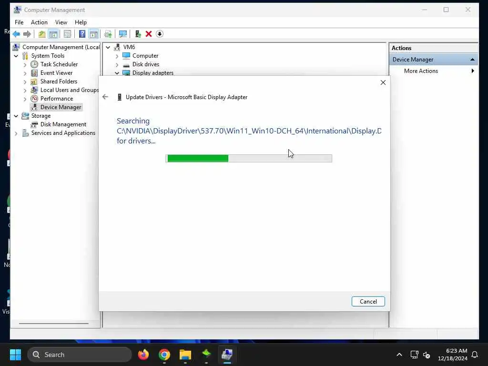
Task: Open the Properties toolbar icon
Action: (x=67, y=34)
